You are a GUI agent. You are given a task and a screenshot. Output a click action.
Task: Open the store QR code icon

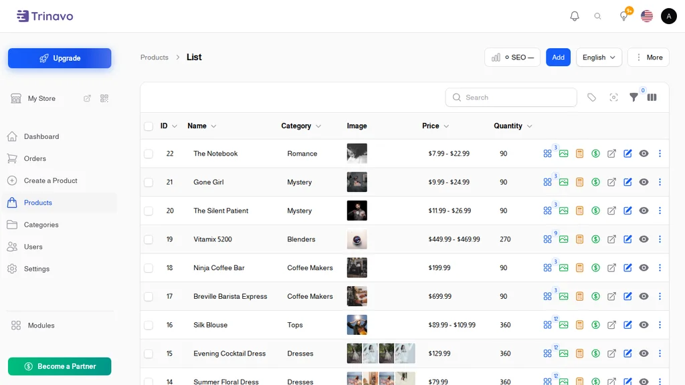(104, 99)
